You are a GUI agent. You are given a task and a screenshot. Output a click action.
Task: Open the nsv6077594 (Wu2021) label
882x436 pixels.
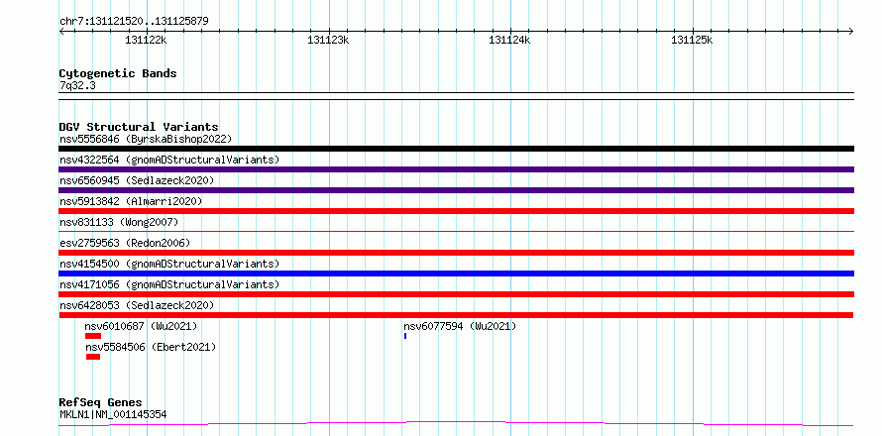(460, 326)
